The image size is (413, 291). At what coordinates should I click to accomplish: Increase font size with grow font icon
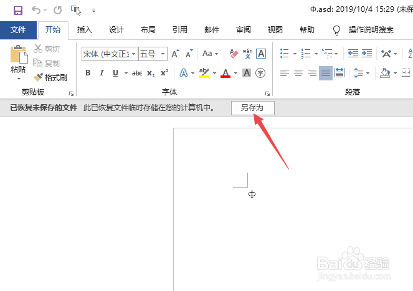point(176,54)
